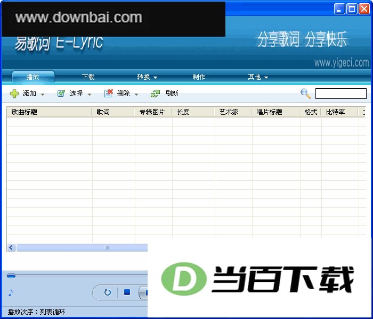This screenshot has width=373, height=319.
Task: Click the playback progress slider handle
Action: tap(11, 276)
